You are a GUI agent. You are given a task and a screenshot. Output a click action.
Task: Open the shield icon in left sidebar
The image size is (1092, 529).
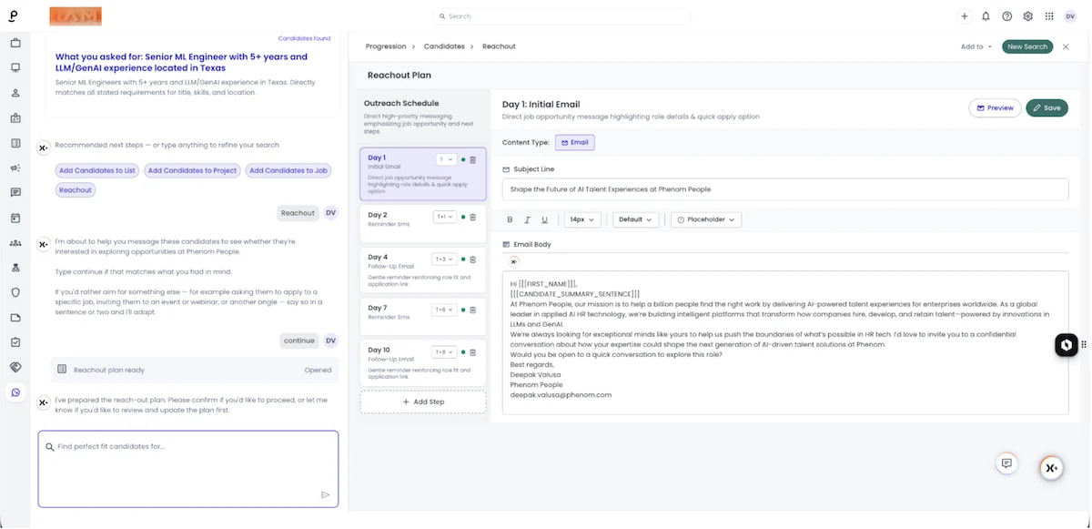[x=15, y=292]
